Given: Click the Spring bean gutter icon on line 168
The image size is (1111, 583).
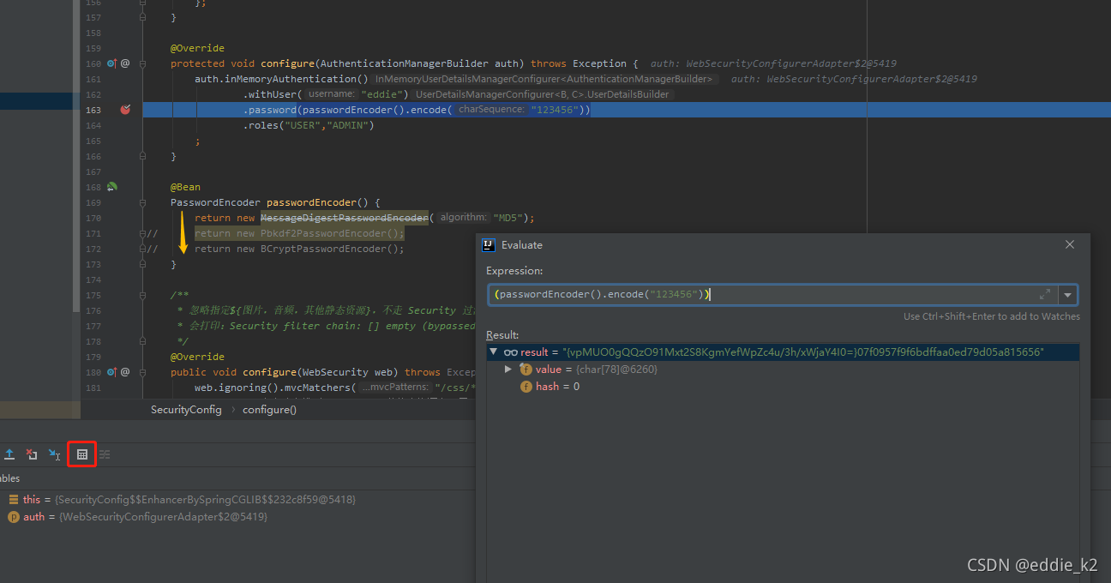Looking at the screenshot, I should (111, 187).
